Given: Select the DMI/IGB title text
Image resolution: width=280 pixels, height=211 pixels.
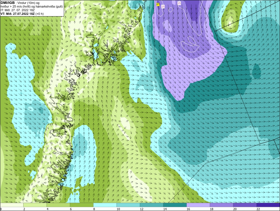Looking at the screenshot, I should pyautogui.click(x=8, y=3).
